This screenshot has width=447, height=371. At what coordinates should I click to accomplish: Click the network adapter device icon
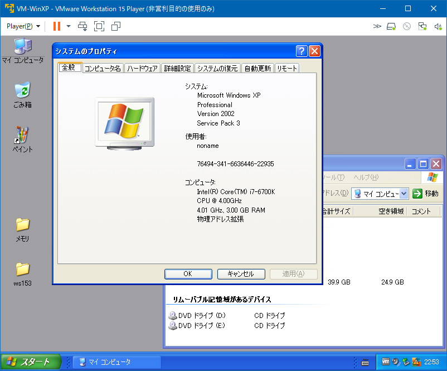pyautogui.click(x=422, y=27)
